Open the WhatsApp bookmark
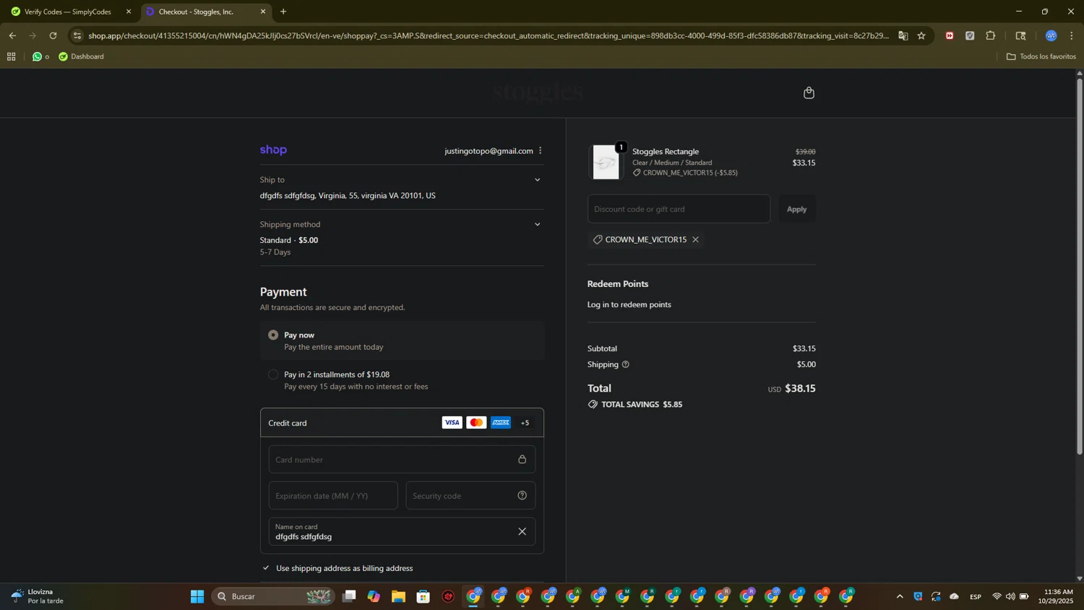Image resolution: width=1084 pixels, height=610 pixels. (x=40, y=56)
